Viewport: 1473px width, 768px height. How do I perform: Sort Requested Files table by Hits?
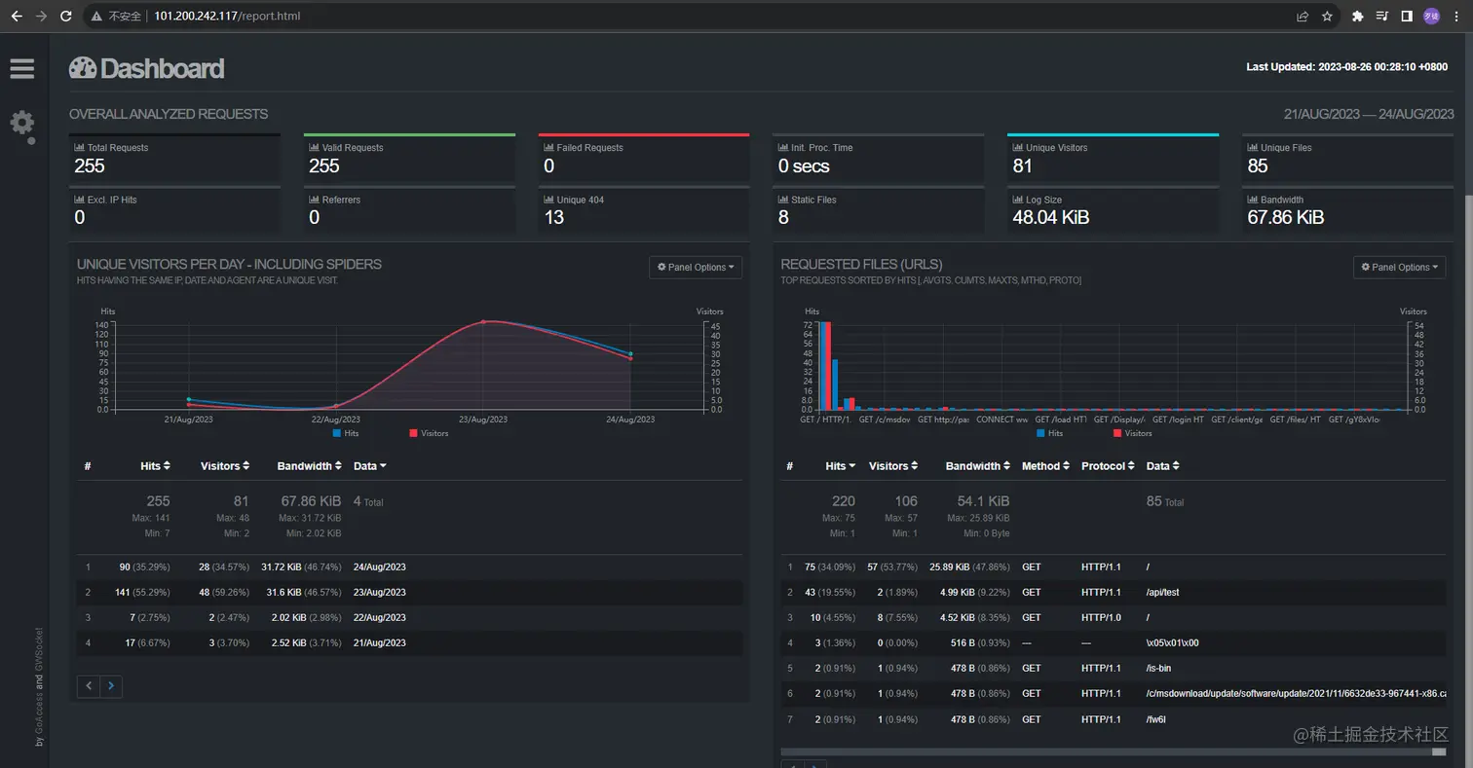(841, 466)
